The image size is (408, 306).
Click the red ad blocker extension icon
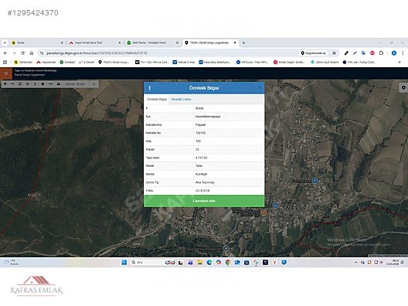pyautogui.click(x=372, y=53)
